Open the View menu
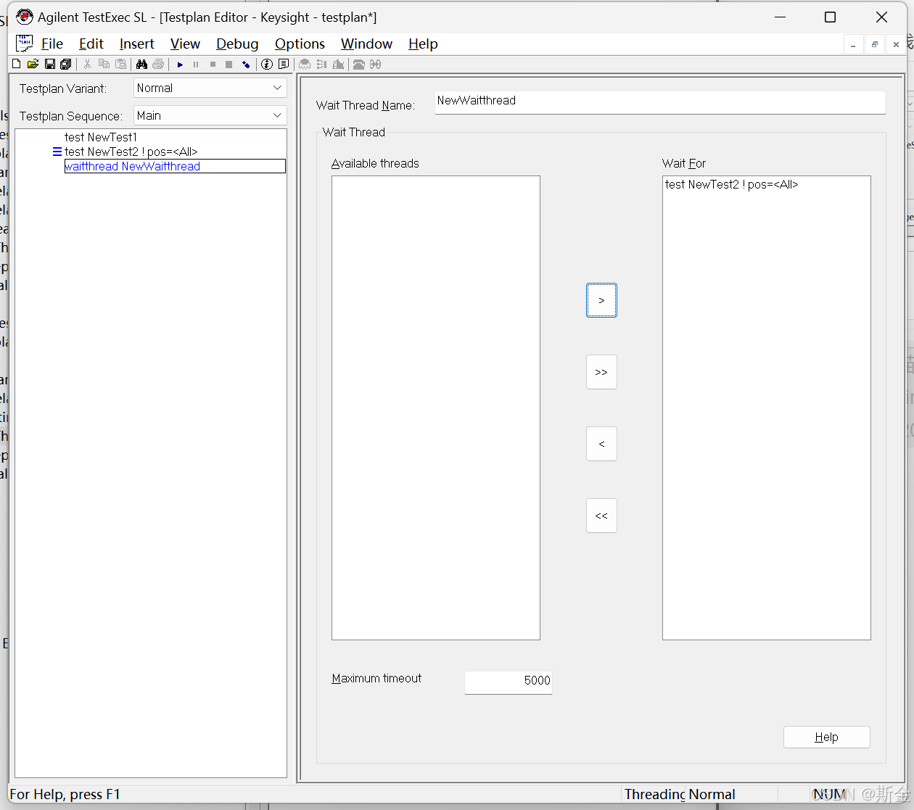Image resolution: width=914 pixels, height=810 pixels. click(185, 44)
